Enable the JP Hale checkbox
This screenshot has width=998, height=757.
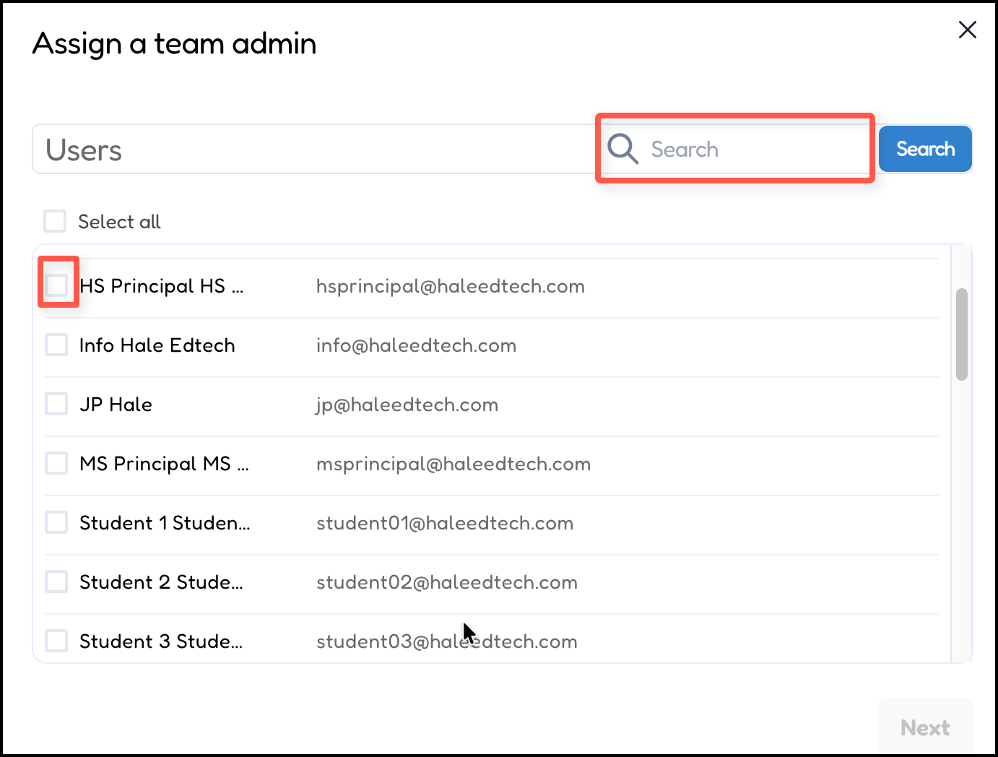pos(56,404)
